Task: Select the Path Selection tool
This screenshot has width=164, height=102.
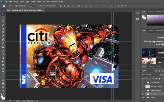Action: 3,76
